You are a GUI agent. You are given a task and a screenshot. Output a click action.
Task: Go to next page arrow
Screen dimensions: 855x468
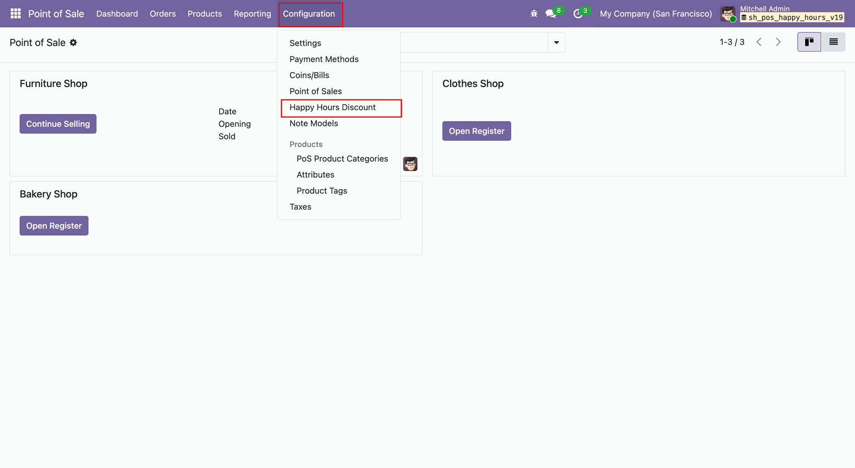pos(778,42)
